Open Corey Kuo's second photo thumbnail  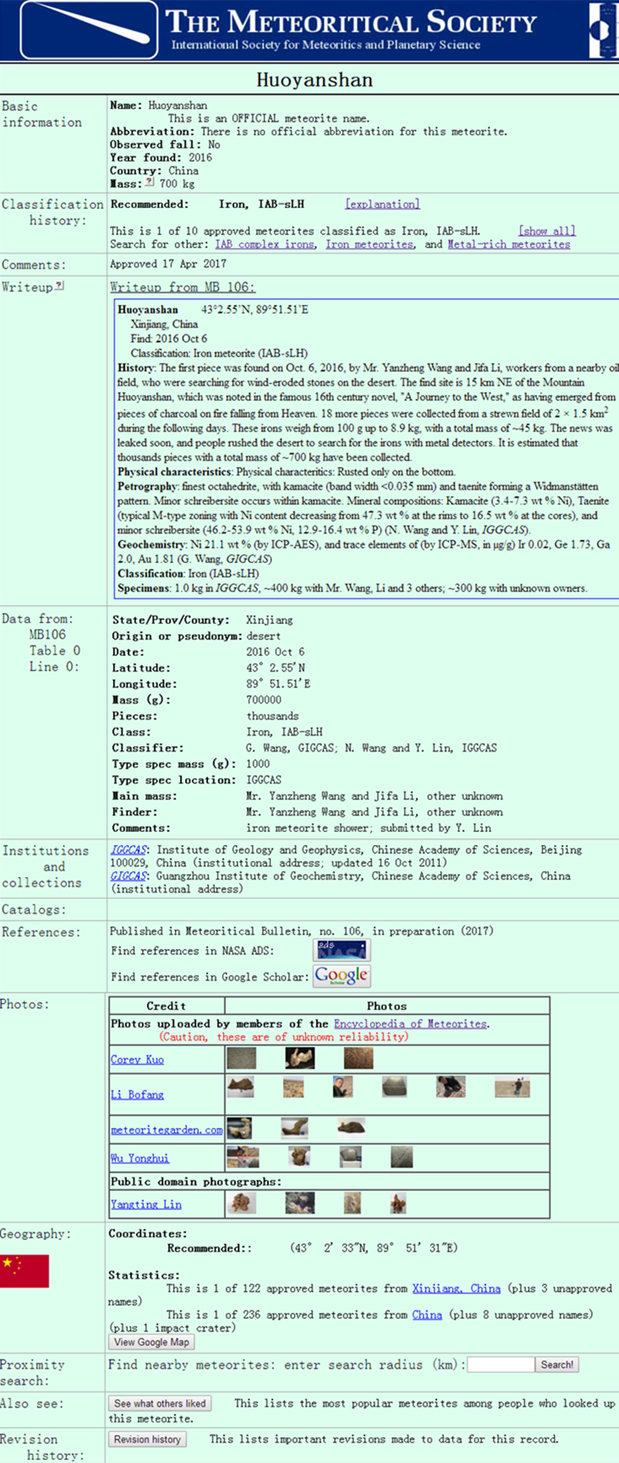point(300,1059)
